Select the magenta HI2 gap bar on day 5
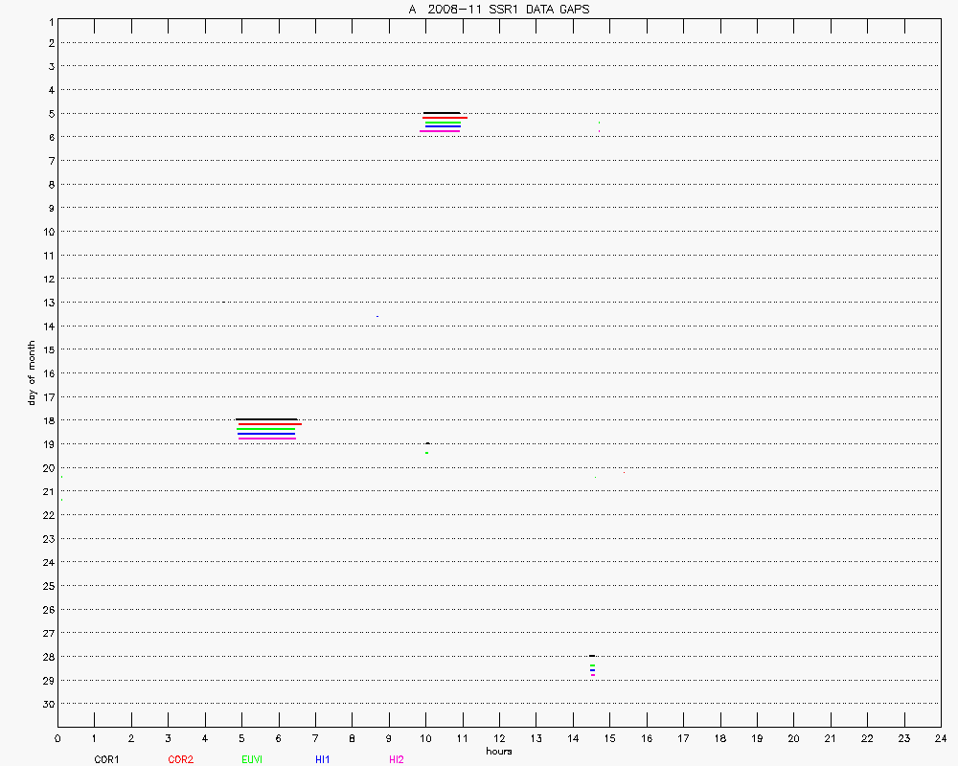The image size is (958, 766). [440, 131]
